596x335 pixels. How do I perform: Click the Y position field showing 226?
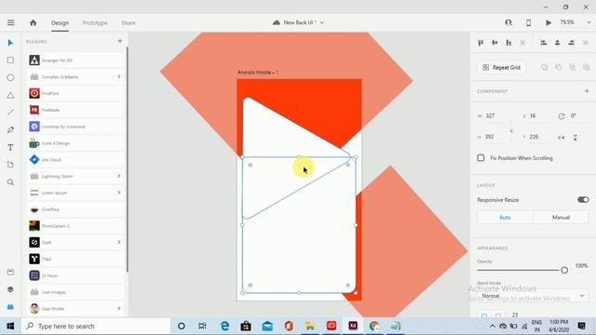coord(540,137)
